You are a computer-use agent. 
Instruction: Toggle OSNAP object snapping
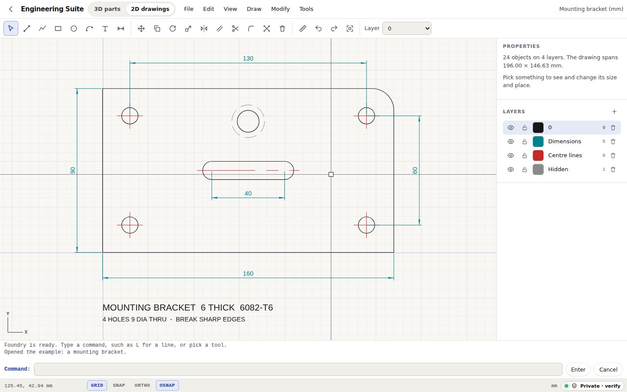point(167,385)
